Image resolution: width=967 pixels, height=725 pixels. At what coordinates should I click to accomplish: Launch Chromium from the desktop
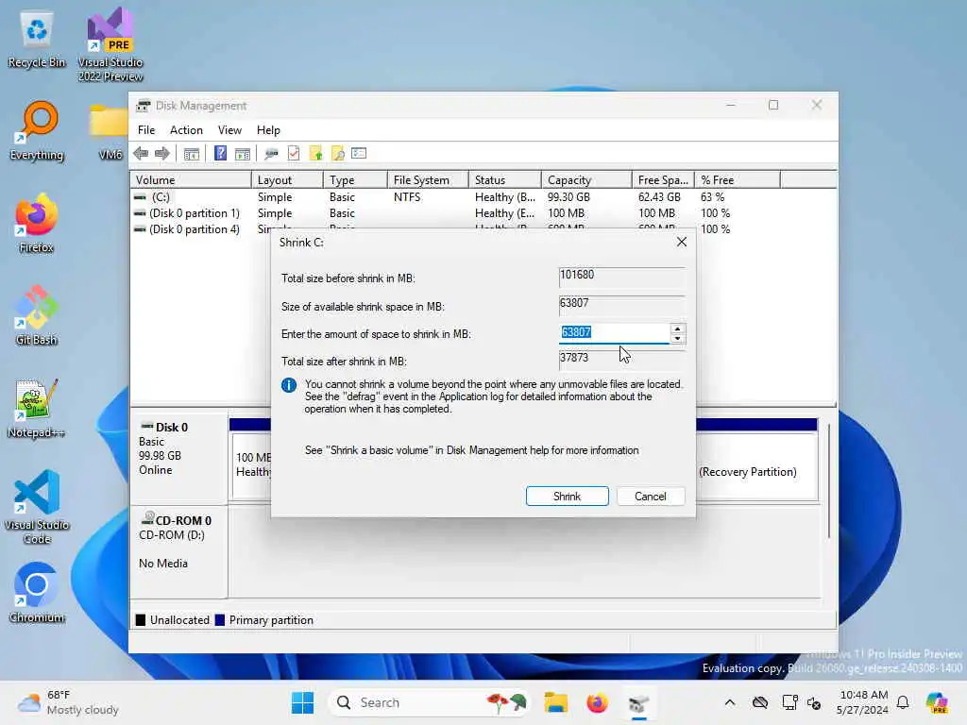coord(37,593)
